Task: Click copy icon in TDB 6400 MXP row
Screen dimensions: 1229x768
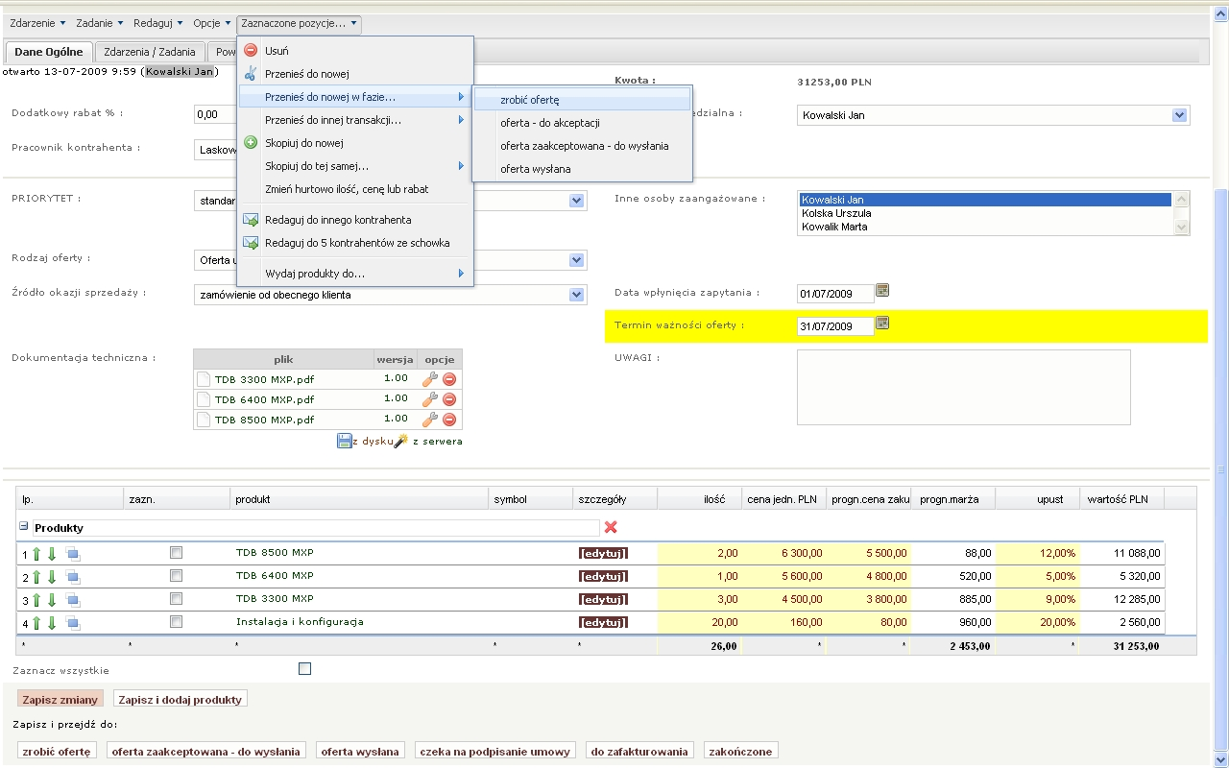Action: click(73, 576)
